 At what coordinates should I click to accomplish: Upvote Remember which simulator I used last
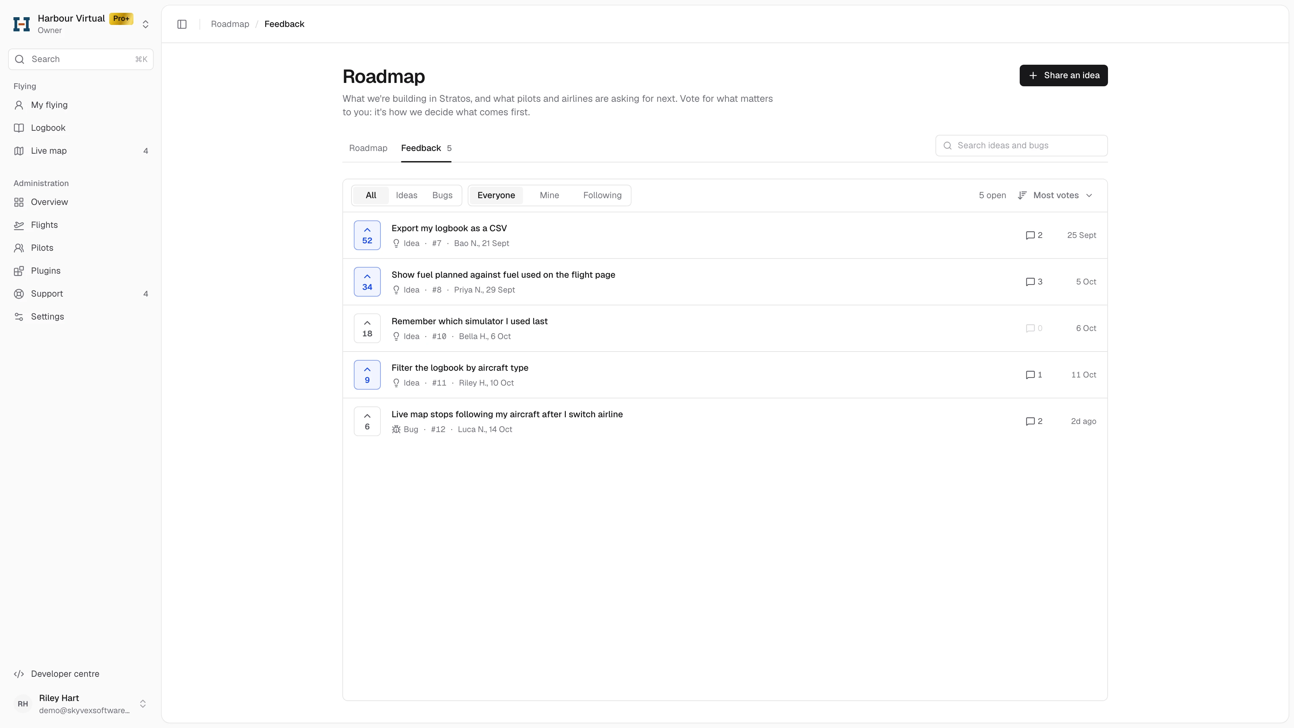[367, 328]
